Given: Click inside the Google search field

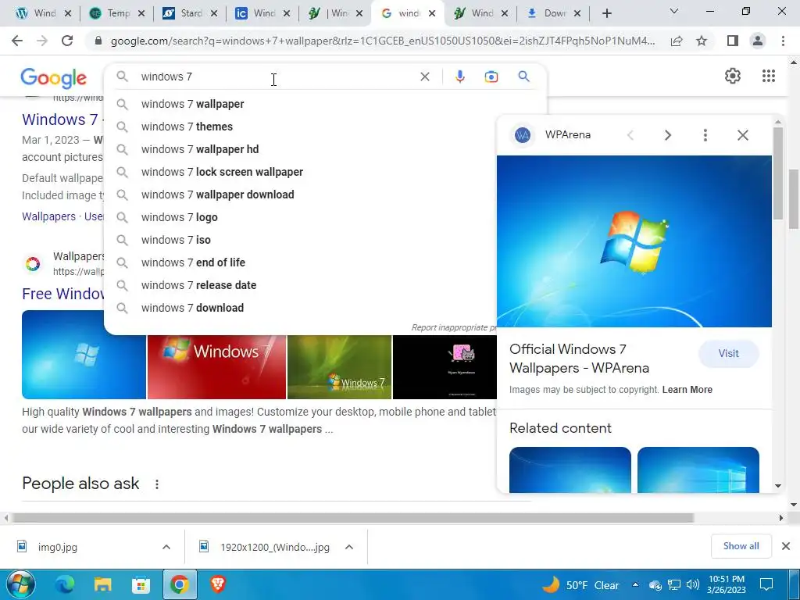Looking at the screenshot, I should click(276, 77).
